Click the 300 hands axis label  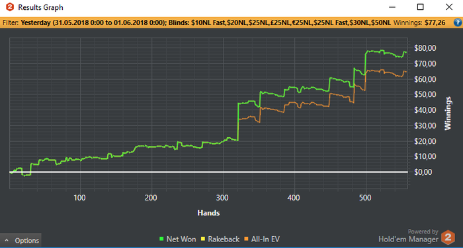pyautogui.click(x=222, y=198)
